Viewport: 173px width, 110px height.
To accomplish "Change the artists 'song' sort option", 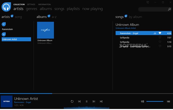I will pos(18,17).
